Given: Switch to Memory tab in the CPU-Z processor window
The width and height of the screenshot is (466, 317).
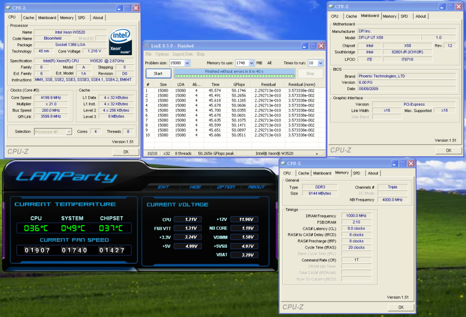Looking at the screenshot, I should click(67, 18).
